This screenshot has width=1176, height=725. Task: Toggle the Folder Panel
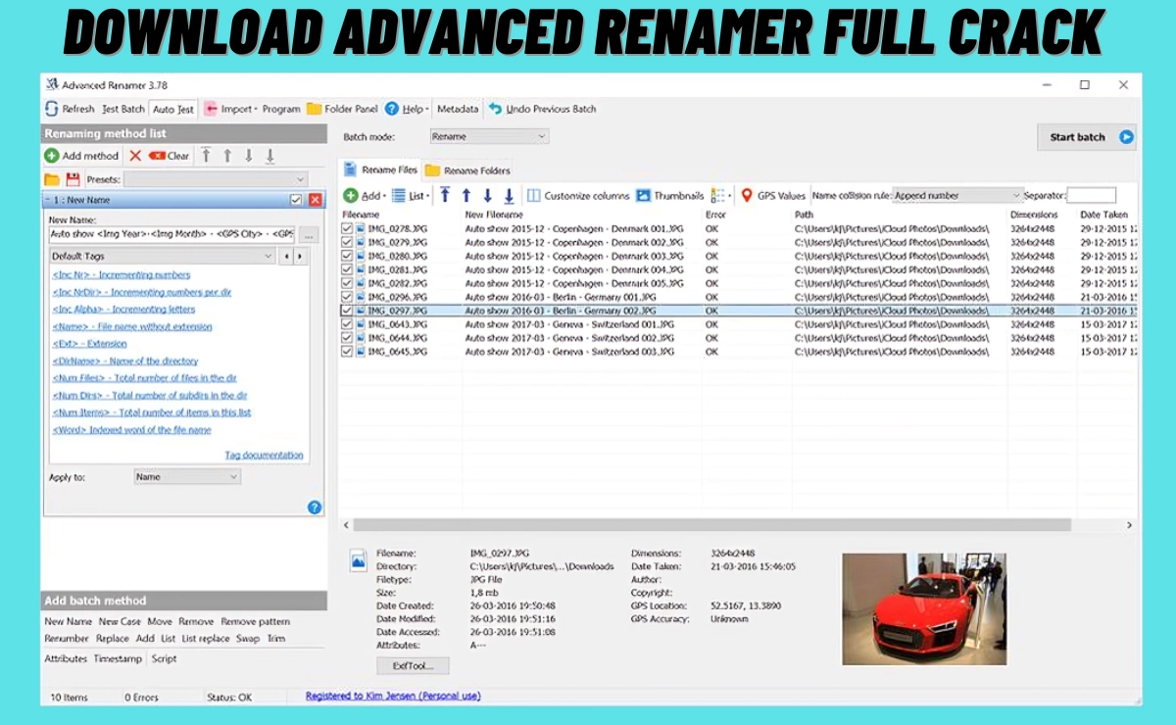342,109
